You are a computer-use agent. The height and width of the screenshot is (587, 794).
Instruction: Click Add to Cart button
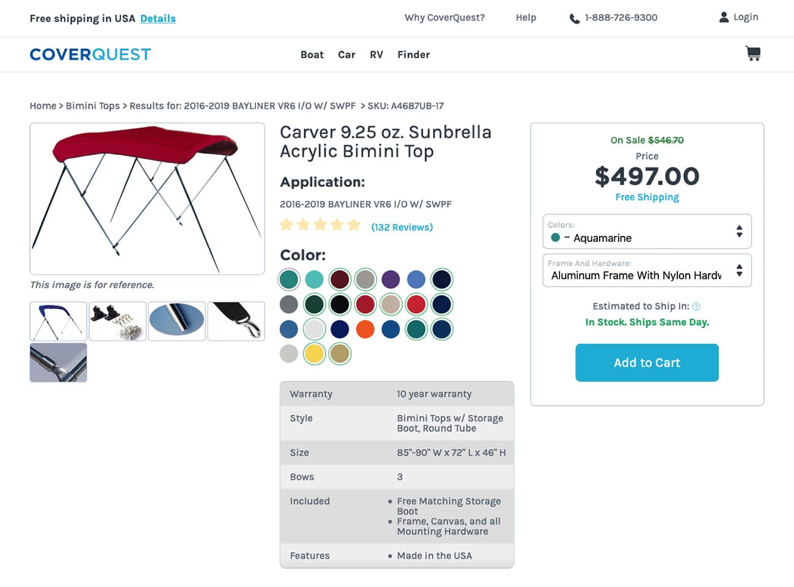click(x=647, y=363)
